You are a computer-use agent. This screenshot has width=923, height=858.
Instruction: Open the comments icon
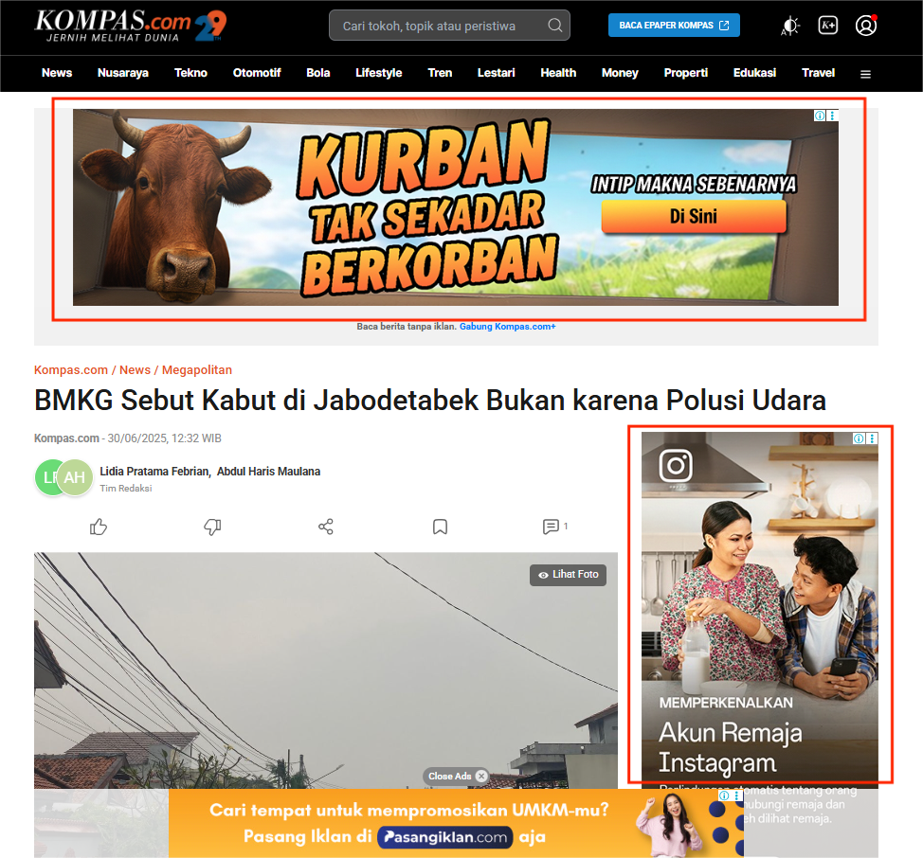(551, 527)
